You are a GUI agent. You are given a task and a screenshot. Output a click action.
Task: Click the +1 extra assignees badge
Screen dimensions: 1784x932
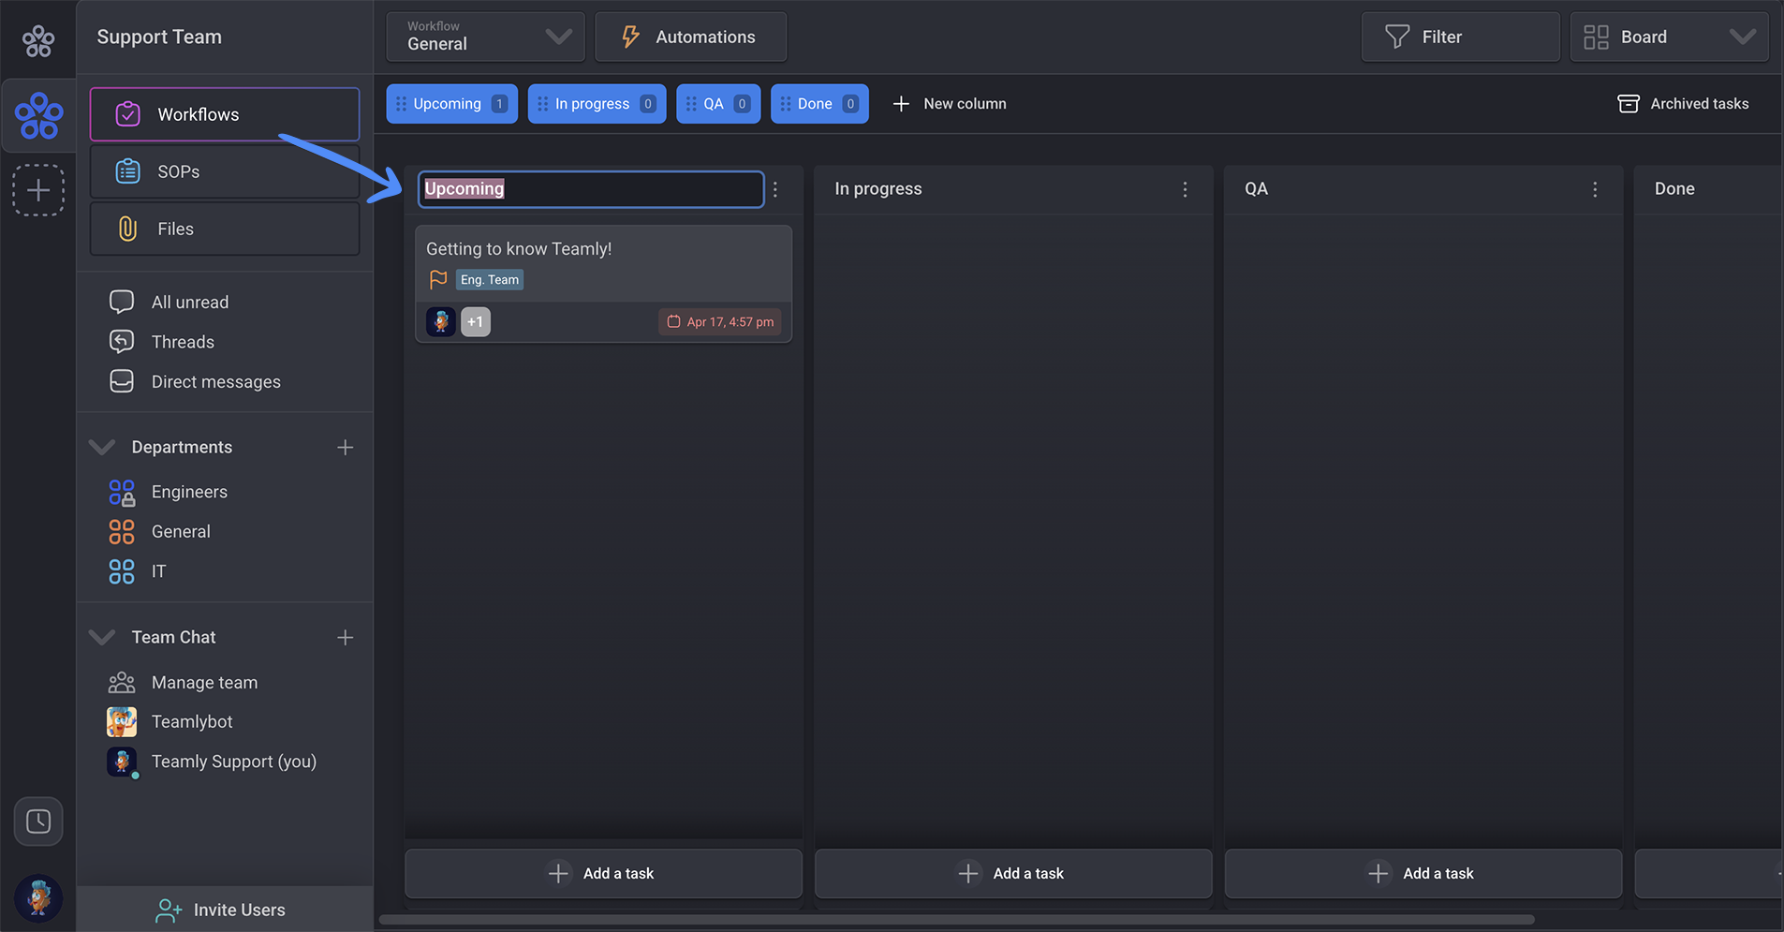tap(476, 321)
